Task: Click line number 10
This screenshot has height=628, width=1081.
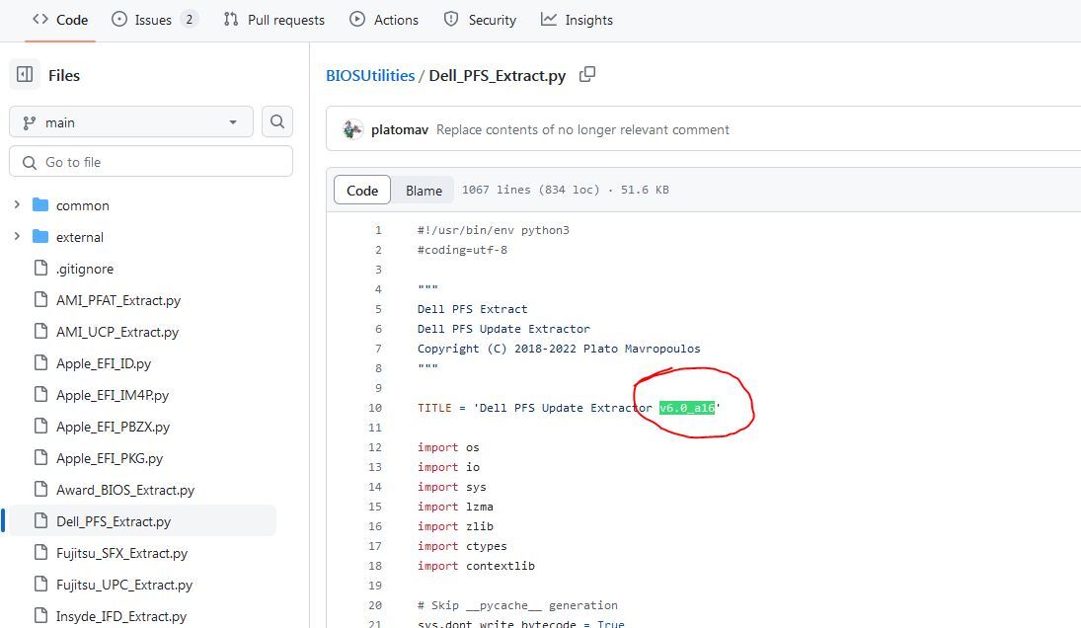Action: click(x=374, y=408)
